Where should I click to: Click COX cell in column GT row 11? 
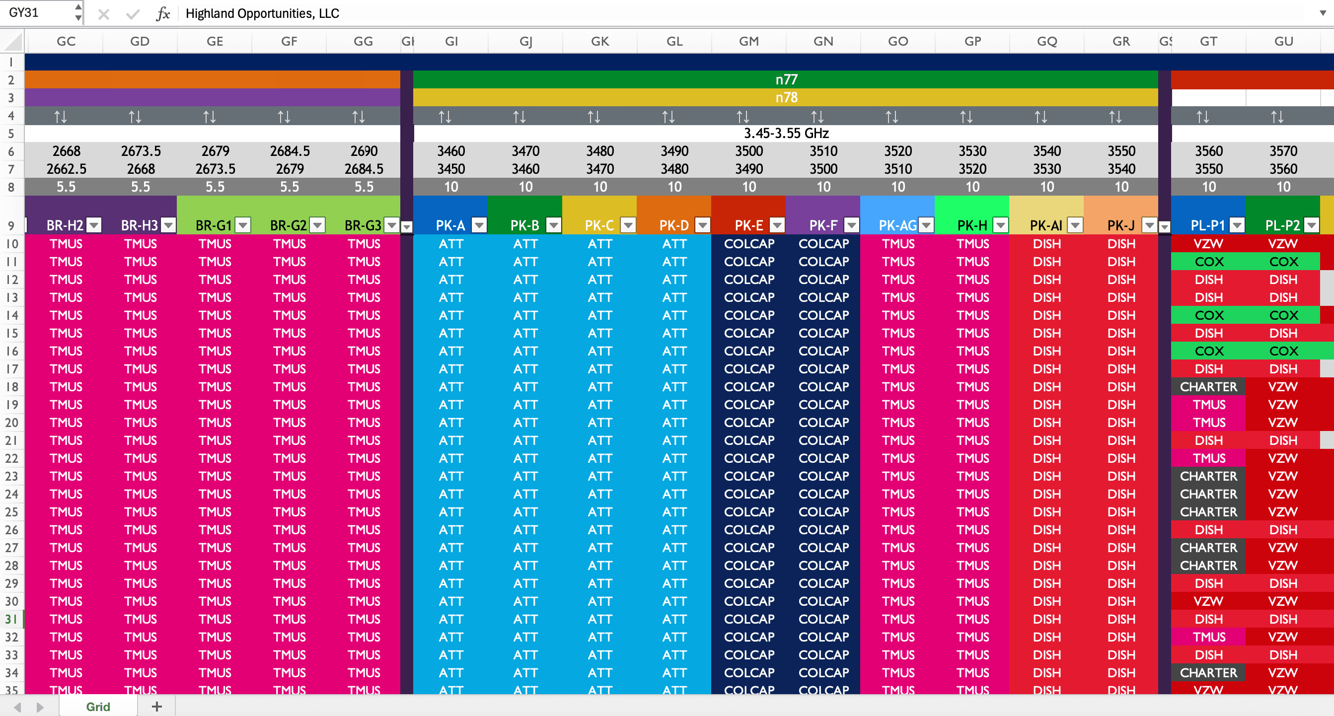(x=1209, y=262)
